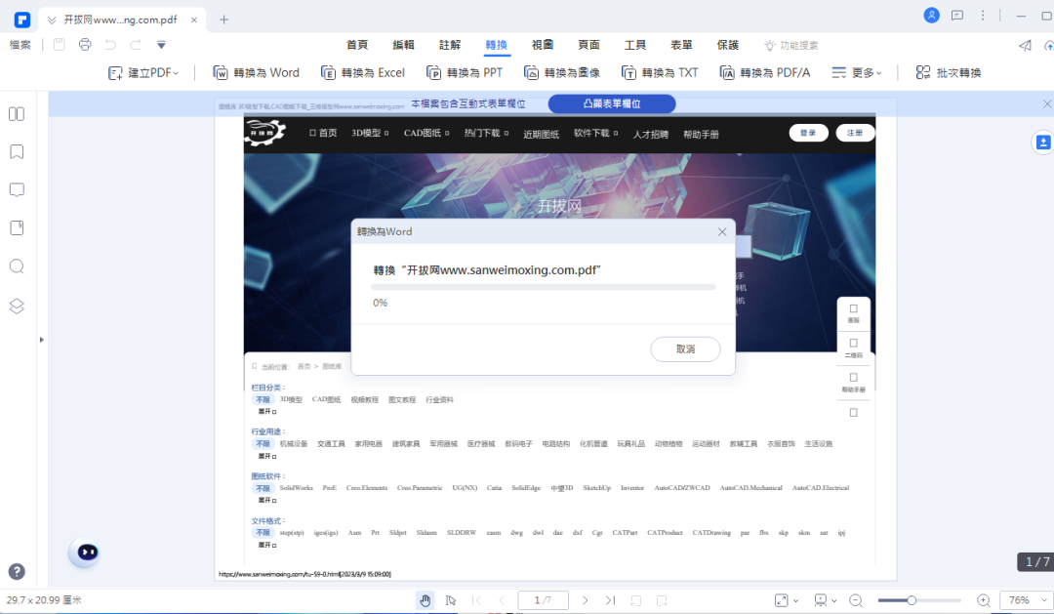The width and height of the screenshot is (1054, 614).
Task: Click the feedback message icon in title bar
Action: point(957,16)
